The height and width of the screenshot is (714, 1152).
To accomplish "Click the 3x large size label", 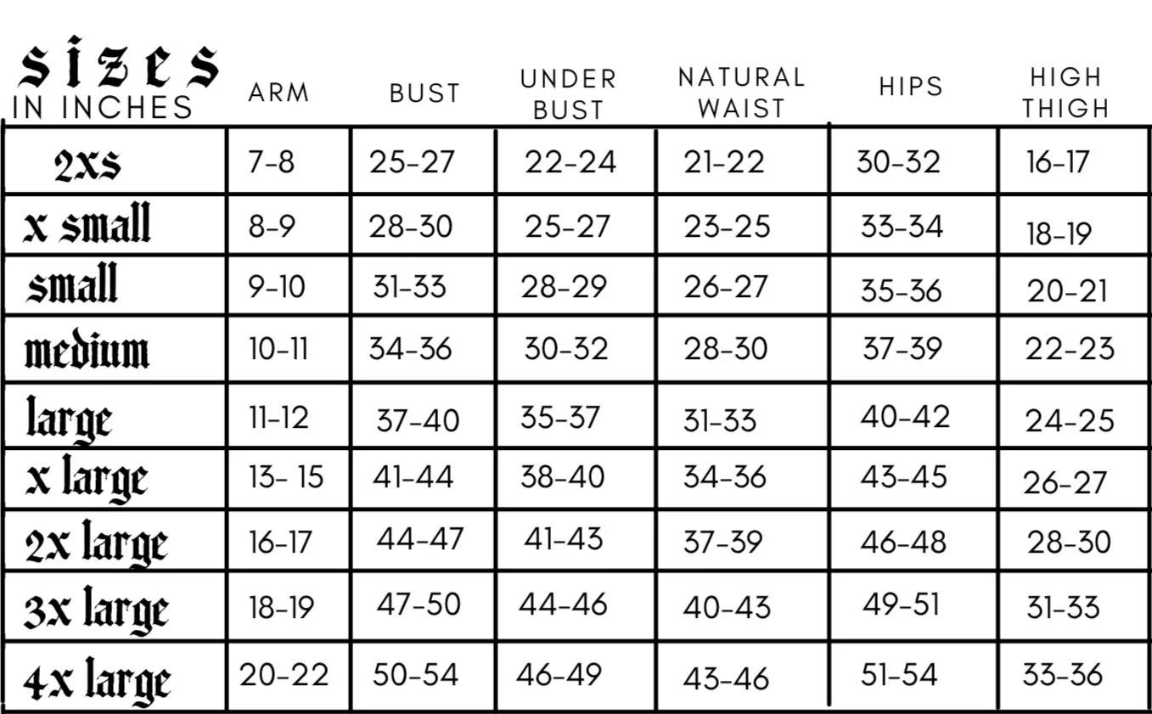I will click(x=96, y=611).
